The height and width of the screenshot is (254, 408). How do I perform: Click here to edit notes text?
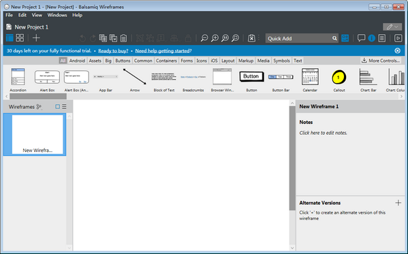tap(323, 133)
